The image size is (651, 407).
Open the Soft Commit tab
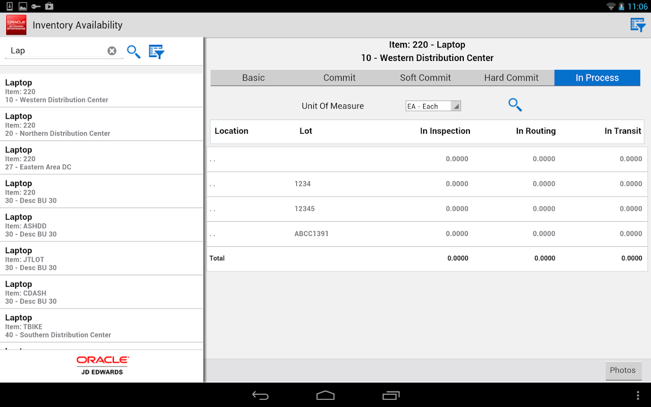[x=425, y=78]
